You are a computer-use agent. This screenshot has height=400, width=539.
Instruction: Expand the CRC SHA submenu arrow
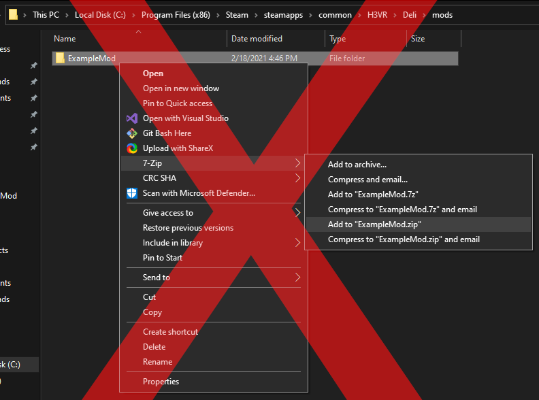[297, 178]
